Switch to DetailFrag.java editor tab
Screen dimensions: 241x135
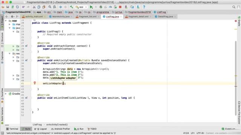click(x=165, y=16)
